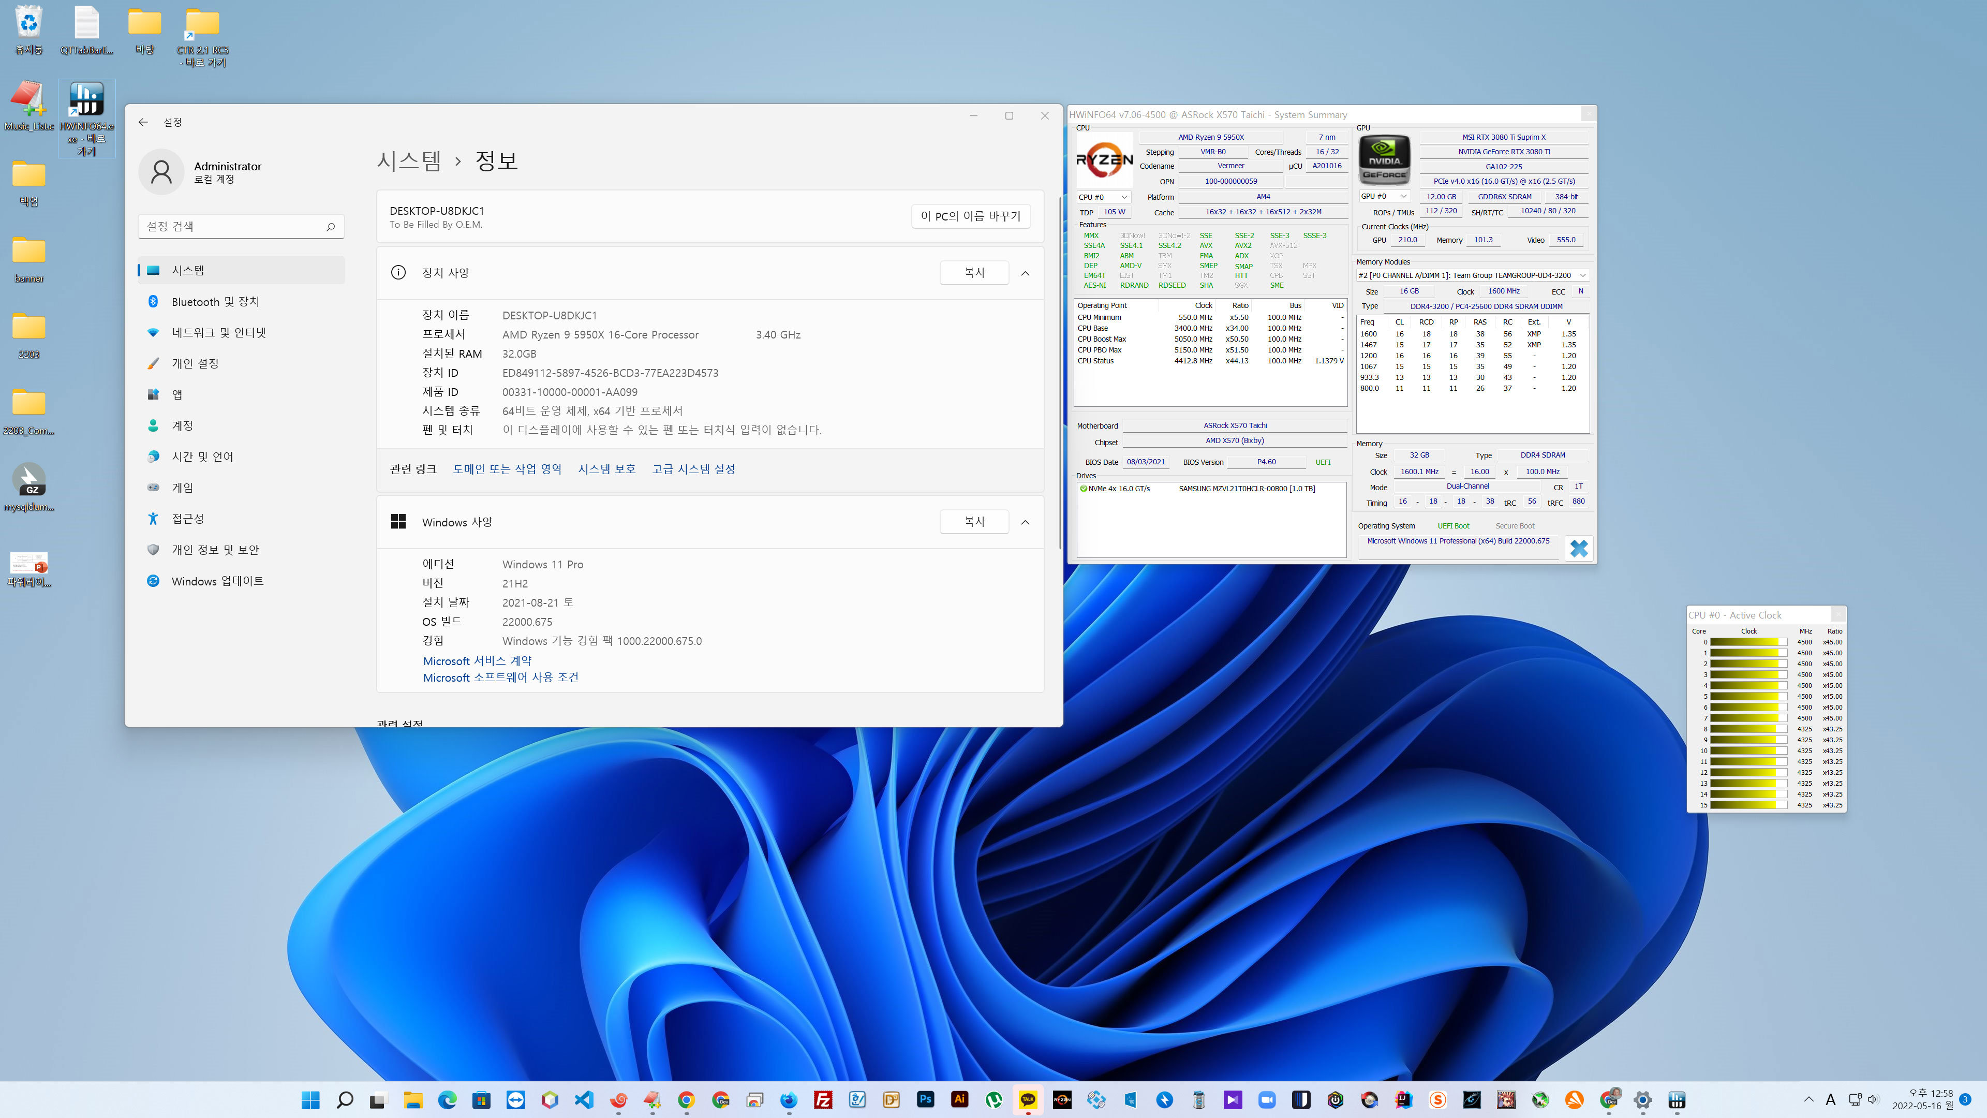Viewport: 1987px width, 1118px height.
Task: Open File Explorer from taskbar
Action: pyautogui.click(x=413, y=1100)
